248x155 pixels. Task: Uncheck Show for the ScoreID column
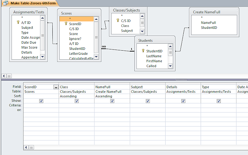41,101
